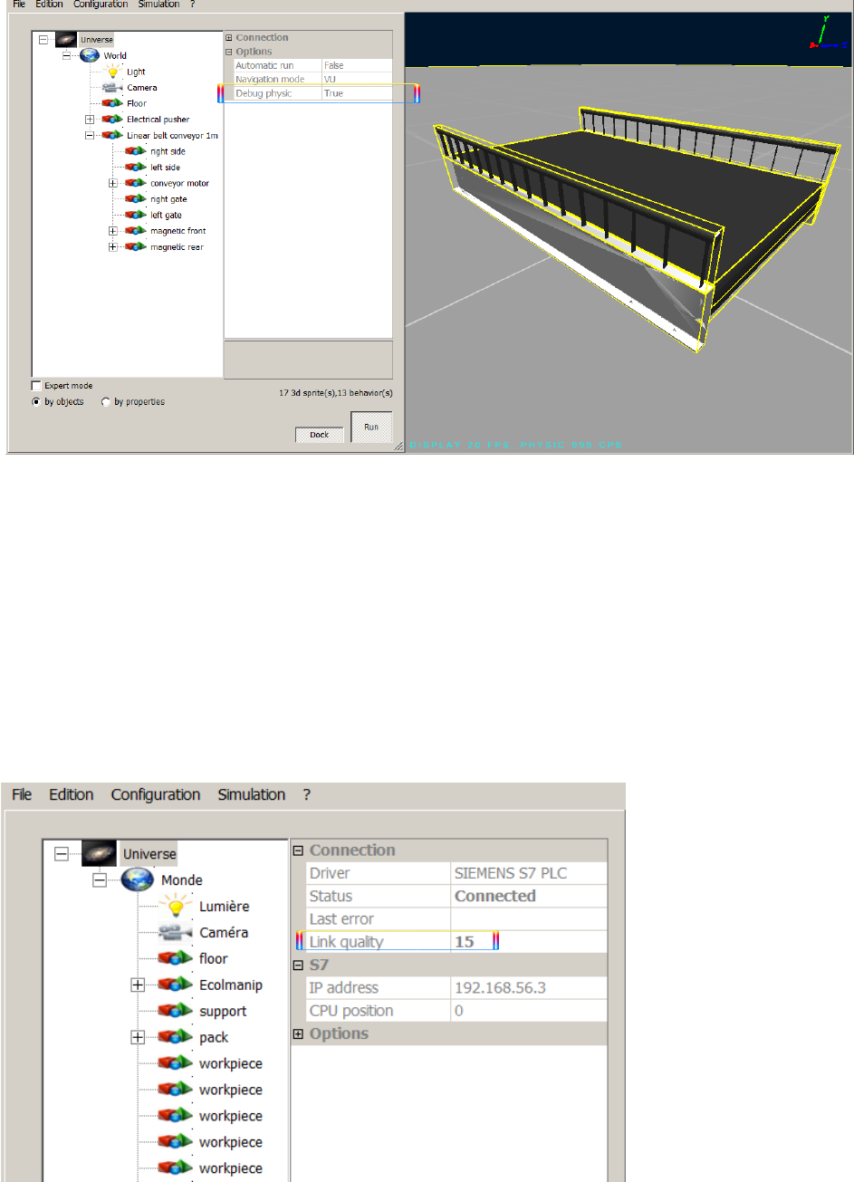The width and height of the screenshot is (854, 1182).
Task: Click the 'True' value of Debug physic
Action: pyautogui.click(x=358, y=93)
